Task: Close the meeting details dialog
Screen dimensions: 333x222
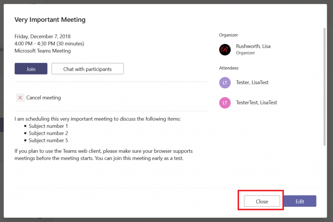Action: pyautogui.click(x=262, y=201)
